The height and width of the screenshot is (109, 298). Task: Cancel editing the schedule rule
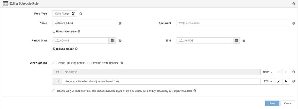[x=288, y=103]
